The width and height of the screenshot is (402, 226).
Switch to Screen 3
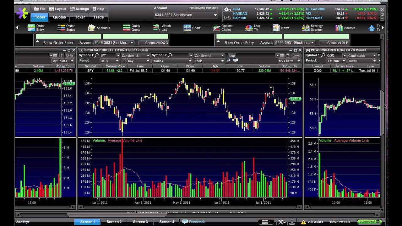(x=140, y=222)
